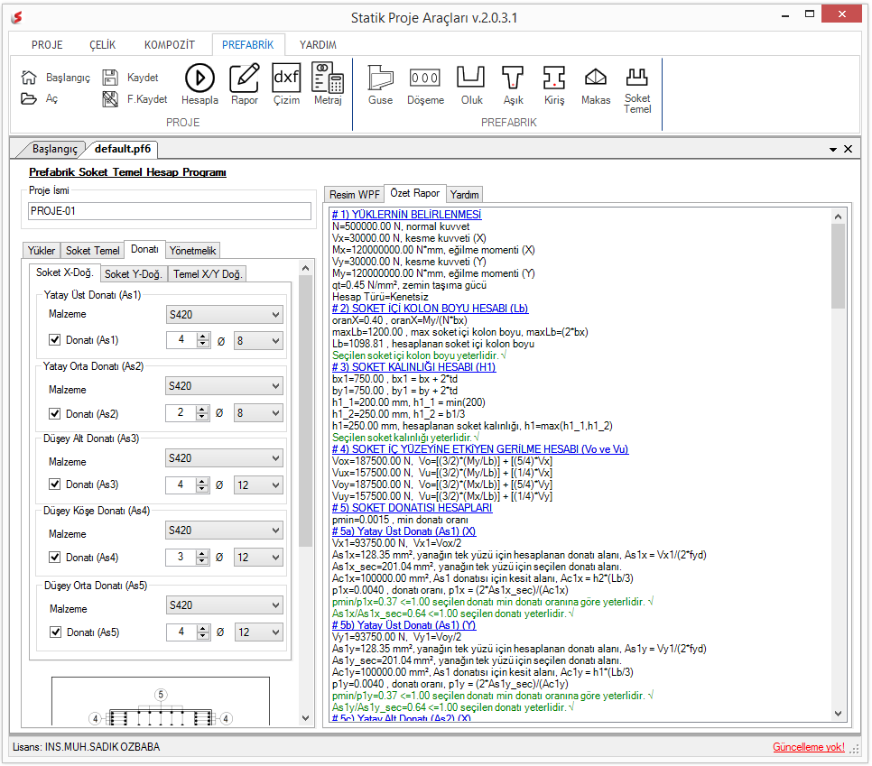Select the Döşeme slab module

point(425,84)
